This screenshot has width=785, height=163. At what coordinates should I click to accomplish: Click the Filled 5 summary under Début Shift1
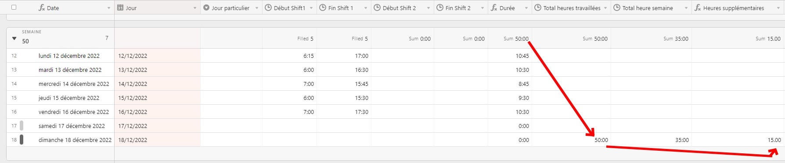(x=305, y=39)
